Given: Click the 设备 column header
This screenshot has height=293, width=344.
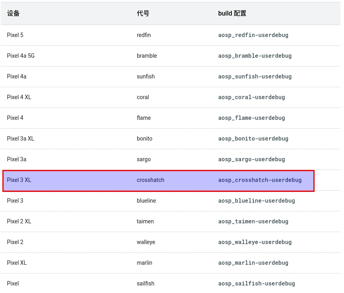Looking at the screenshot, I should tap(13, 14).
